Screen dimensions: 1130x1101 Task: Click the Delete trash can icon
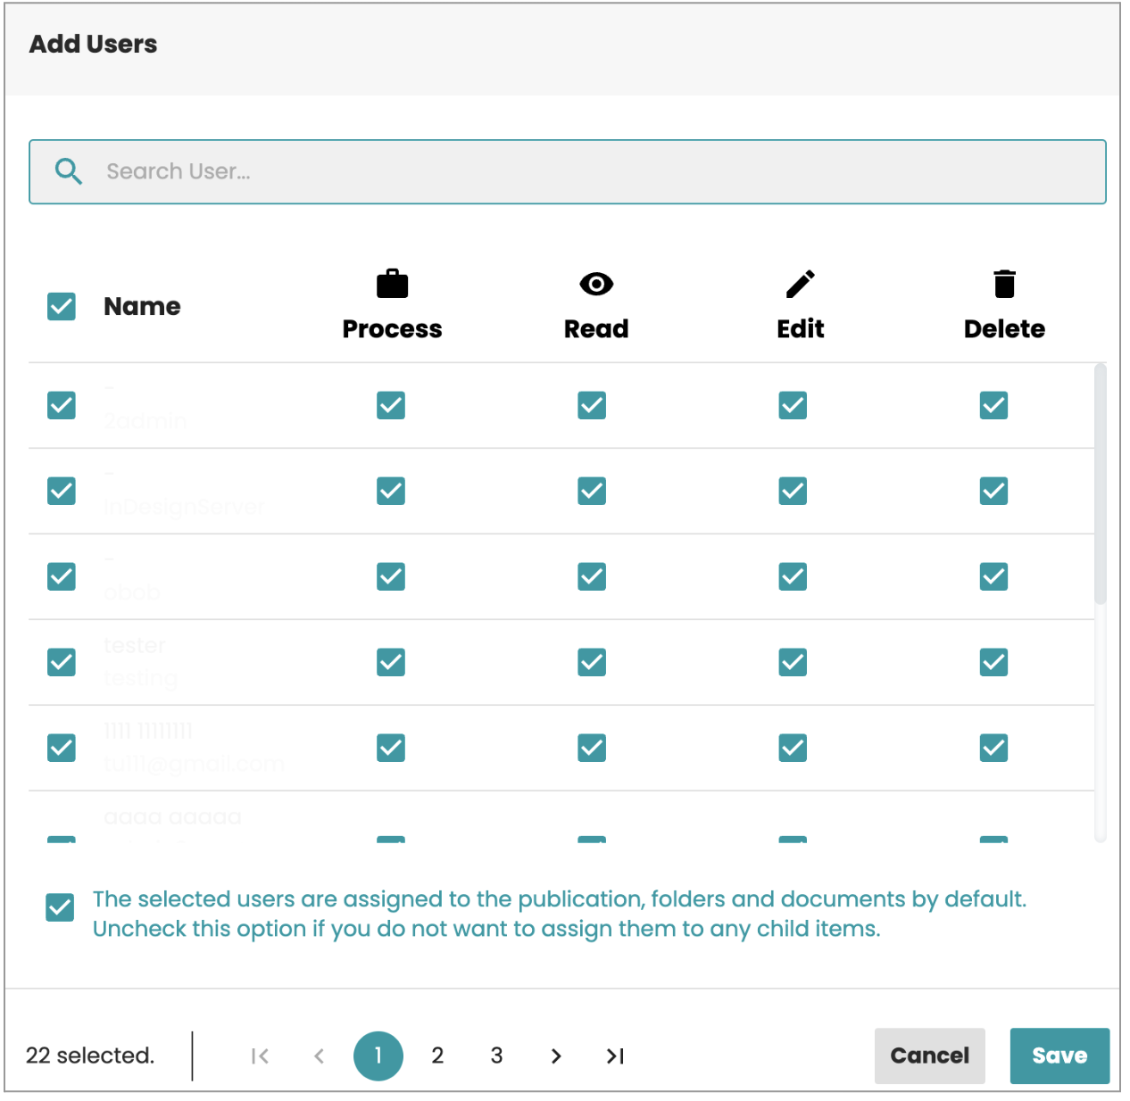tap(1004, 284)
